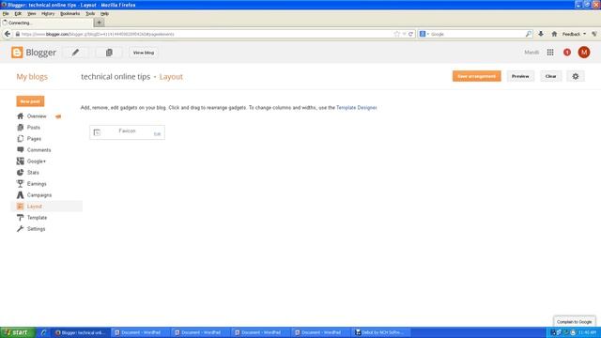Open the posts list icon button
Viewport: 601px width, 338px height.
[109, 53]
